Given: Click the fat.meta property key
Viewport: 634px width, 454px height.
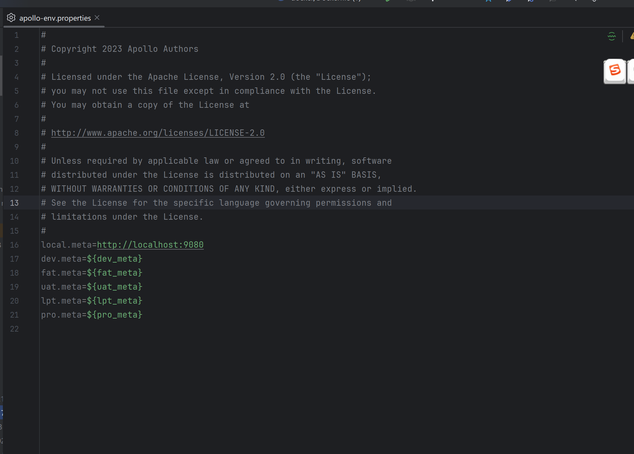Looking at the screenshot, I should [x=61, y=273].
